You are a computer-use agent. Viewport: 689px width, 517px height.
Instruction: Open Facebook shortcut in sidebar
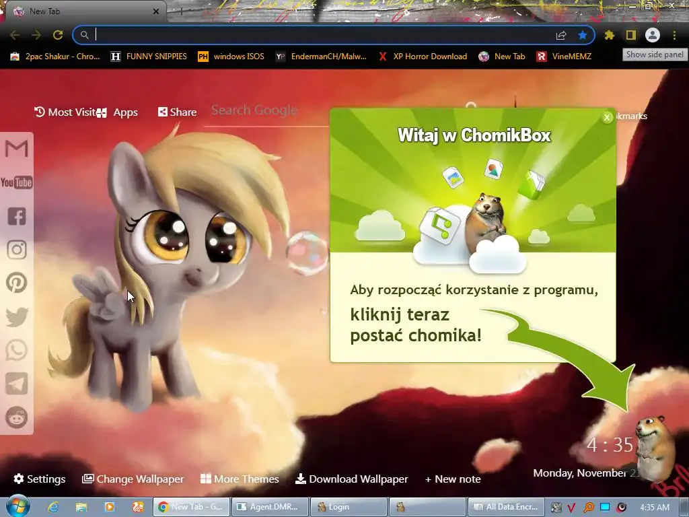pos(17,216)
